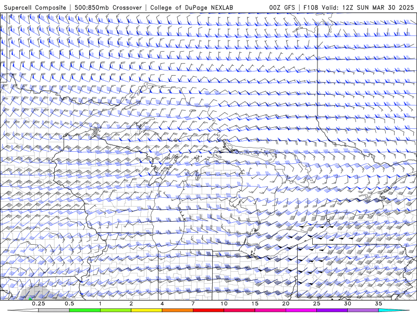Click the legend value '35'
The height and width of the screenshot is (313, 417).
pyautogui.click(x=378, y=304)
